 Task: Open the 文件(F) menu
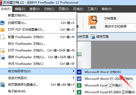coord(6,9)
